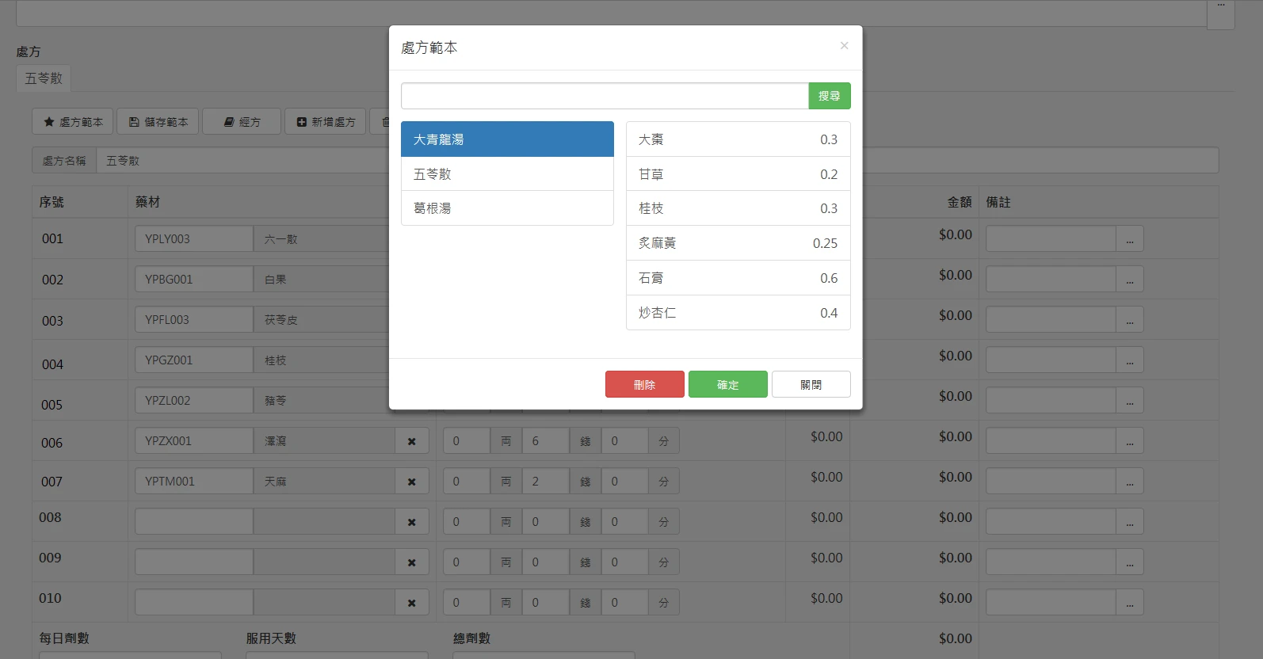This screenshot has height=659, width=1263.
Task: Click the red 刪除 button
Action: coord(645,384)
